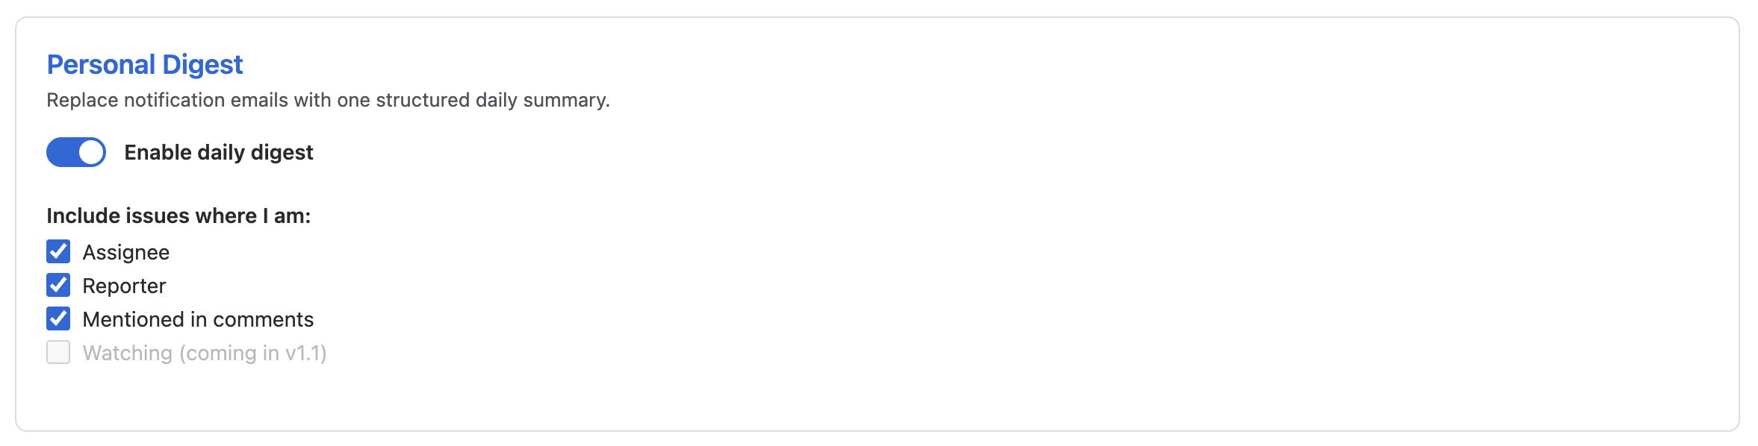Click the Assignee option label
The image size is (1758, 446).
click(x=125, y=252)
